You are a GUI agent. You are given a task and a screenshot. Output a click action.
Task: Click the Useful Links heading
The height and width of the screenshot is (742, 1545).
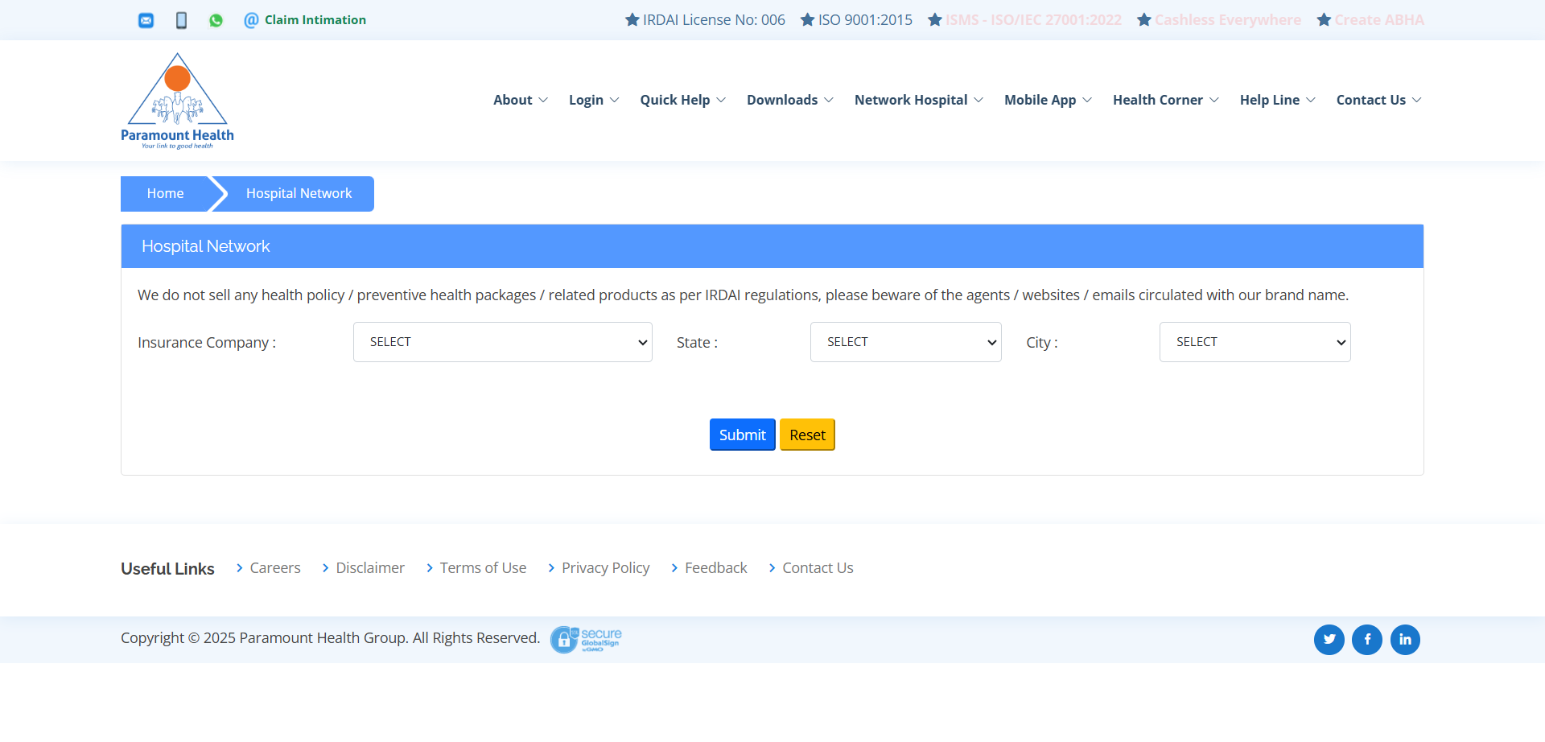click(167, 569)
